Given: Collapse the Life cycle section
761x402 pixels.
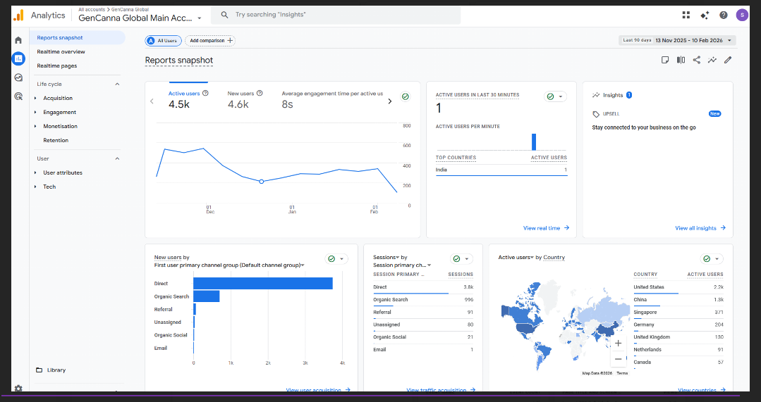Looking at the screenshot, I should (117, 84).
